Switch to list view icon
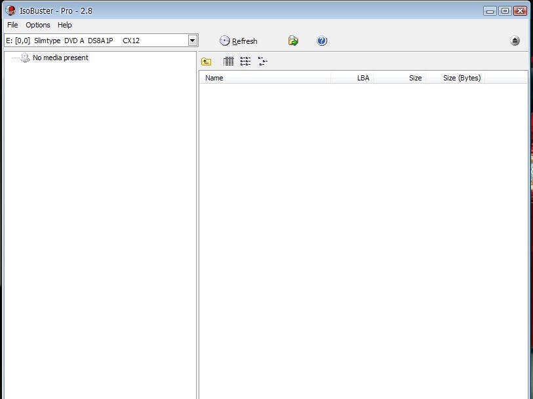The image size is (533, 399). (x=245, y=61)
